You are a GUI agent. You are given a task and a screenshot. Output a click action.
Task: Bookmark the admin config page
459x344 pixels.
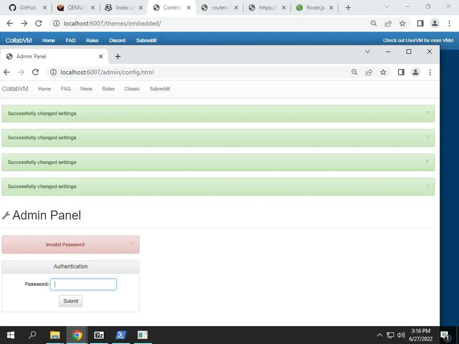point(383,72)
